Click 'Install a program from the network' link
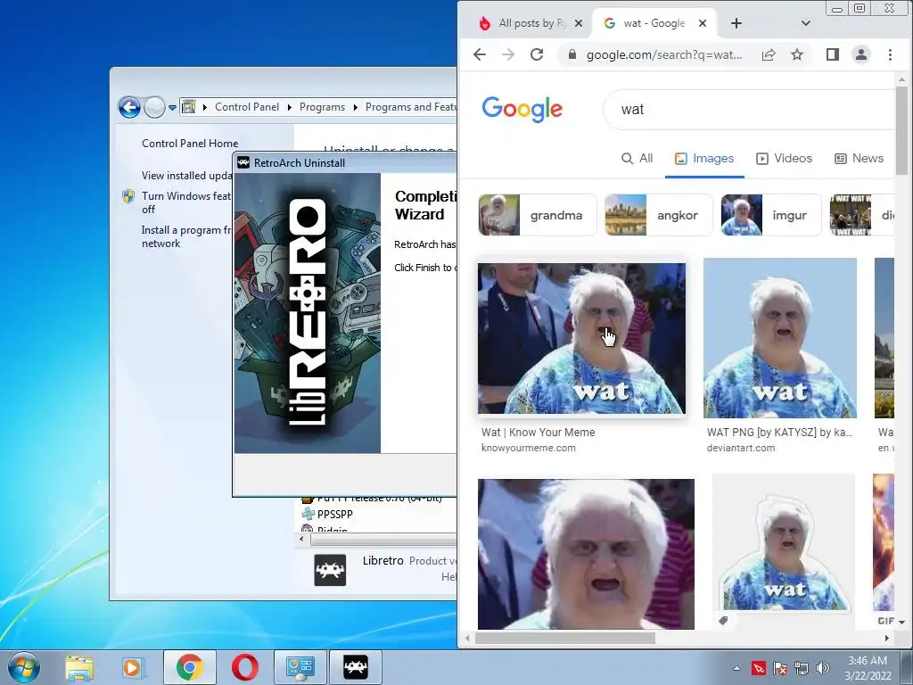 point(186,236)
